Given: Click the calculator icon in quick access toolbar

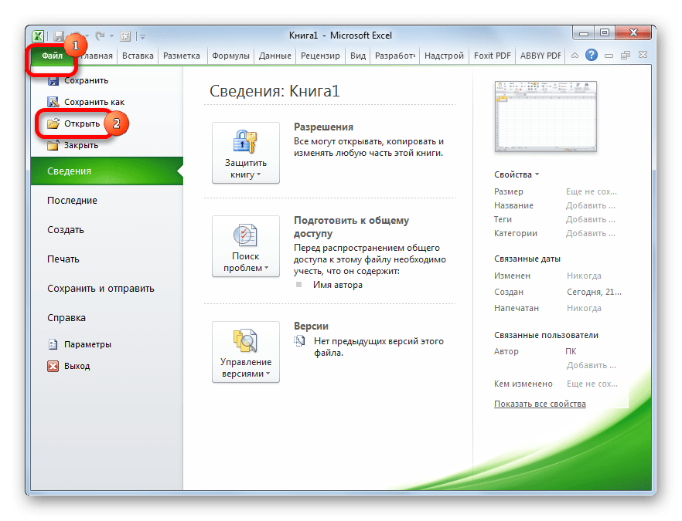Looking at the screenshot, I should [x=125, y=36].
